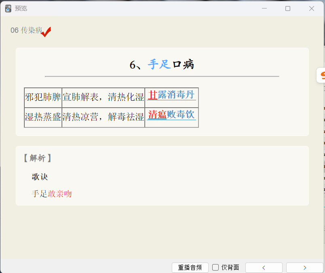
Task: Click the red checkmark beside 传染病
Action: pos(46,32)
